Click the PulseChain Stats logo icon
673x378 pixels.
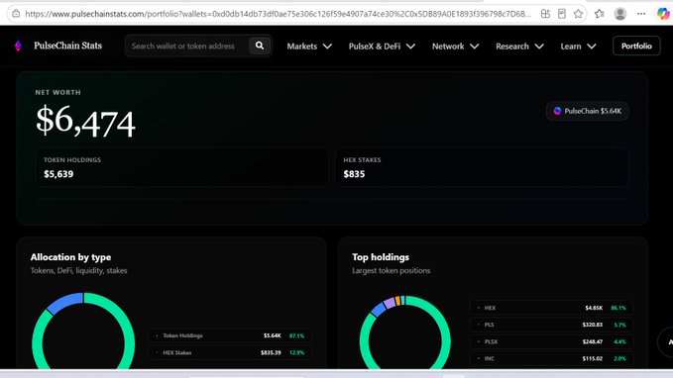click(18, 46)
